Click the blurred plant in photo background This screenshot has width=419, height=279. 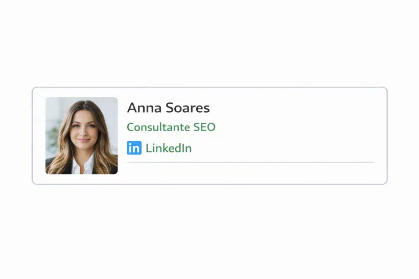coord(54,136)
